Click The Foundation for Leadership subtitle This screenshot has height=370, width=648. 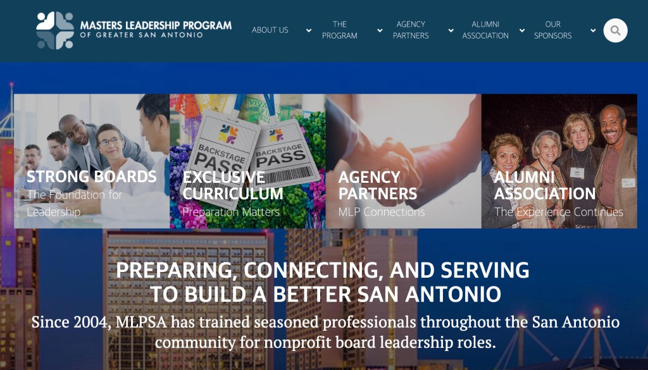point(75,203)
